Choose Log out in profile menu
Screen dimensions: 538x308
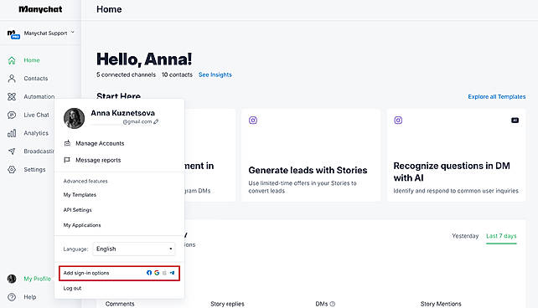[x=72, y=288]
